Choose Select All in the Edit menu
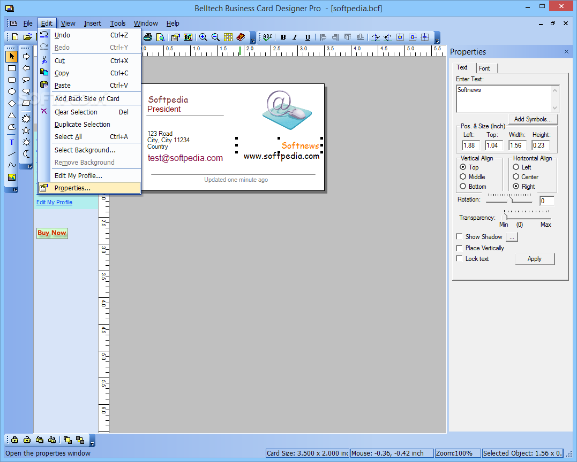The width and height of the screenshot is (577, 462). pyautogui.click(x=89, y=136)
